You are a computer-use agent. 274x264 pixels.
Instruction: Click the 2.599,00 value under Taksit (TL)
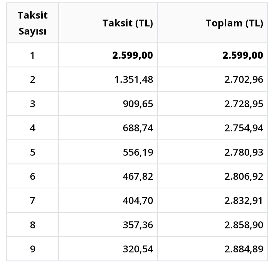133,55
